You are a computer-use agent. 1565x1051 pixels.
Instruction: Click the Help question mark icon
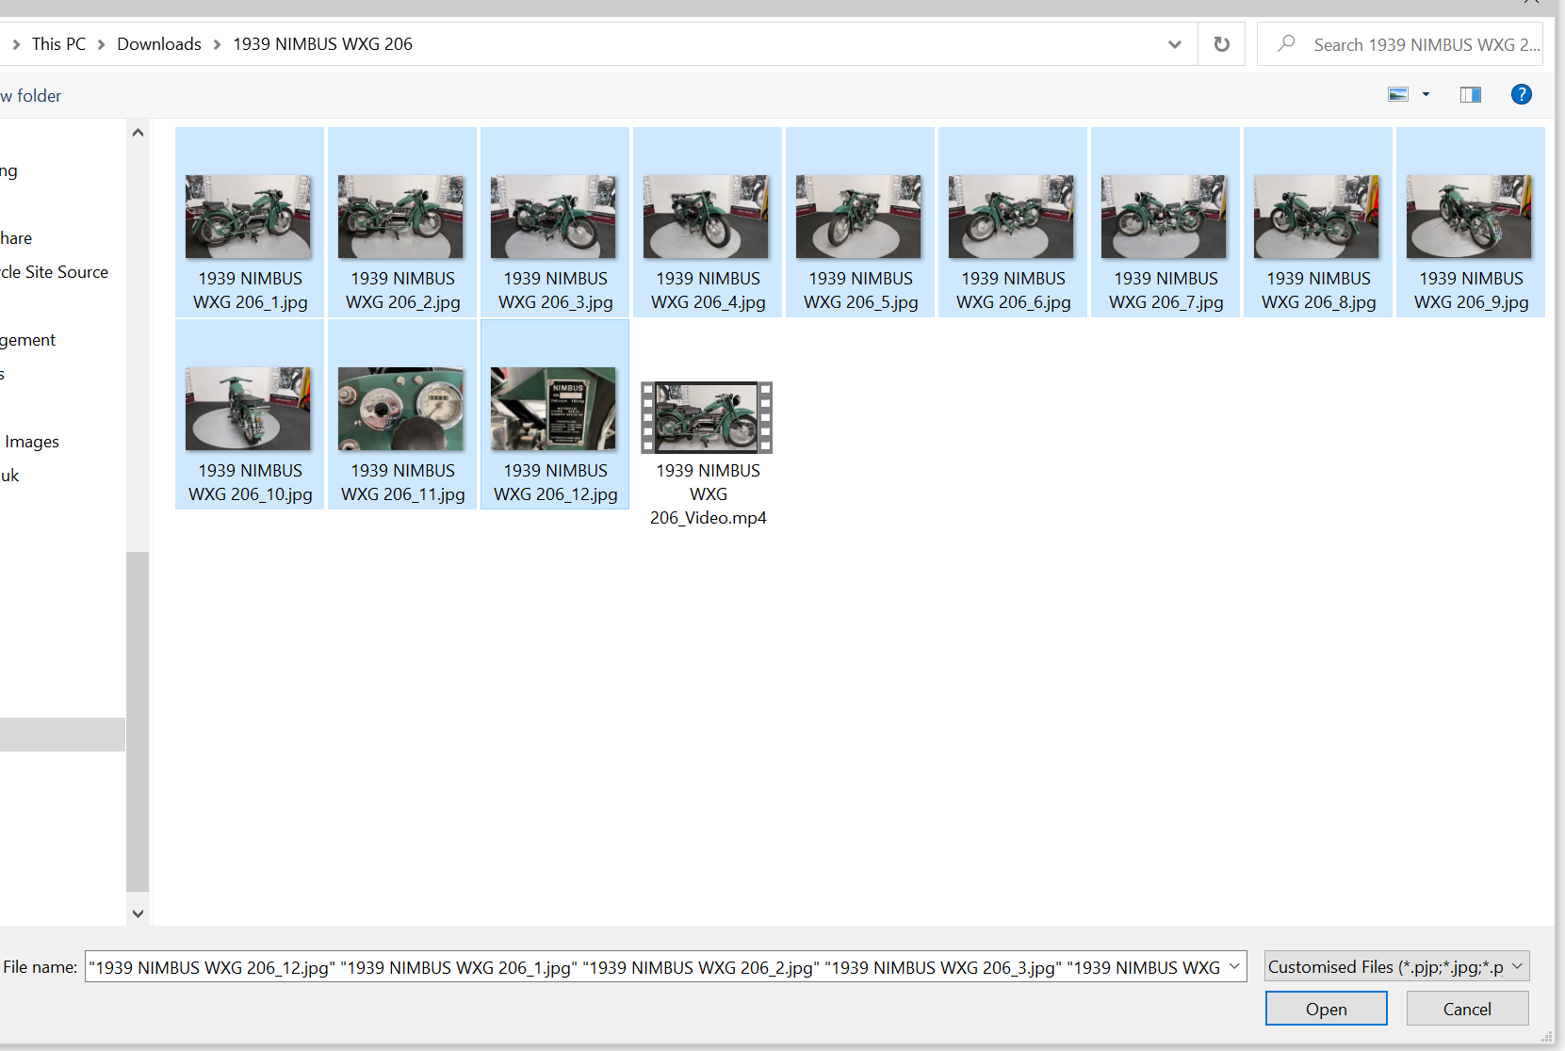point(1521,94)
